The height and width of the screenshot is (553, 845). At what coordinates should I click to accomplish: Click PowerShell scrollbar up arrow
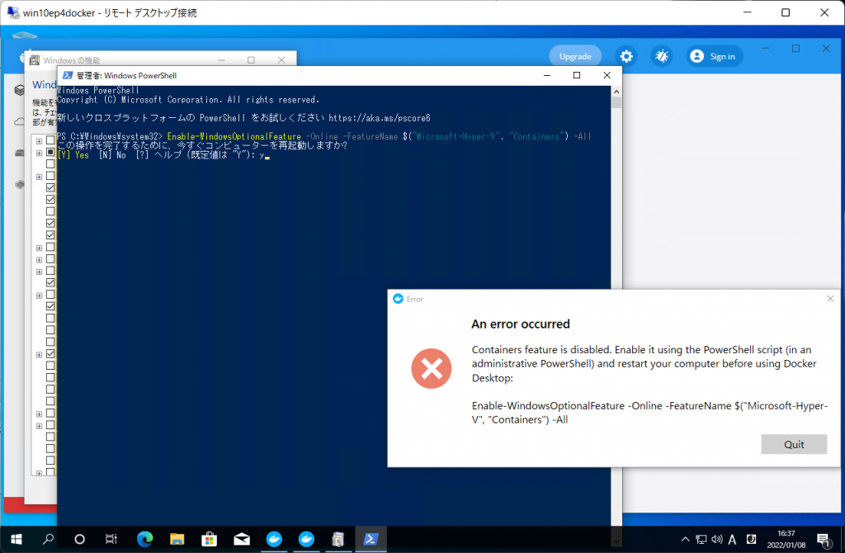point(616,91)
